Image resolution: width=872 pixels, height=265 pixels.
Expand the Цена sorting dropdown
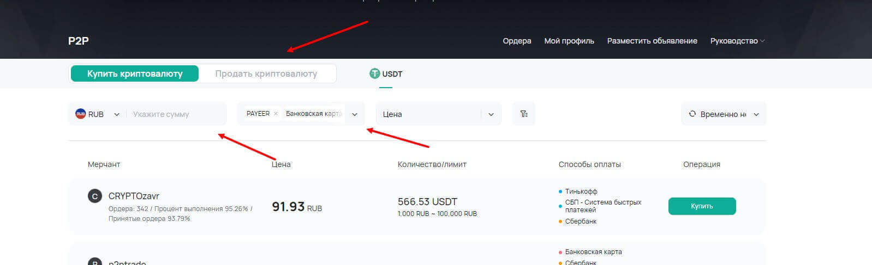coord(491,114)
